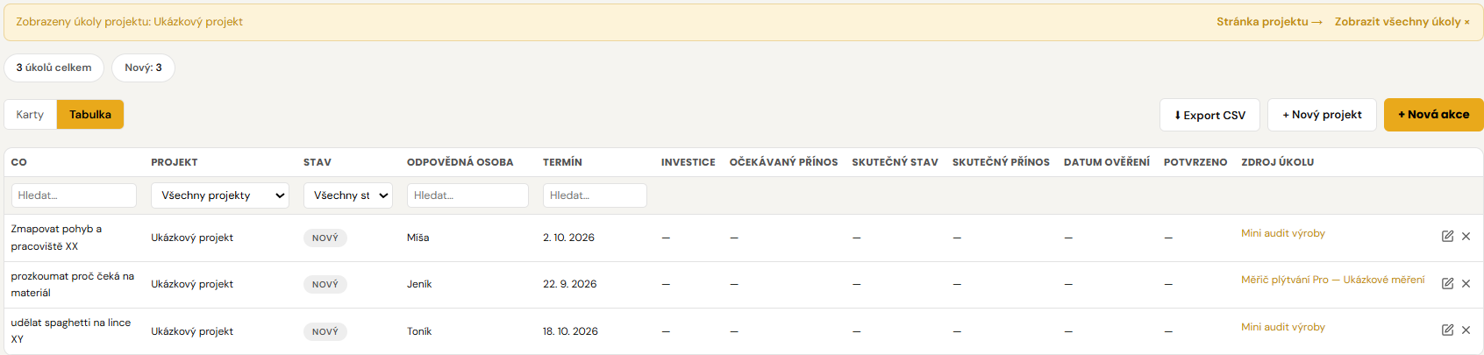Remove Jeník's task with the X icon
The height and width of the screenshot is (355, 1484).
pos(1466,284)
